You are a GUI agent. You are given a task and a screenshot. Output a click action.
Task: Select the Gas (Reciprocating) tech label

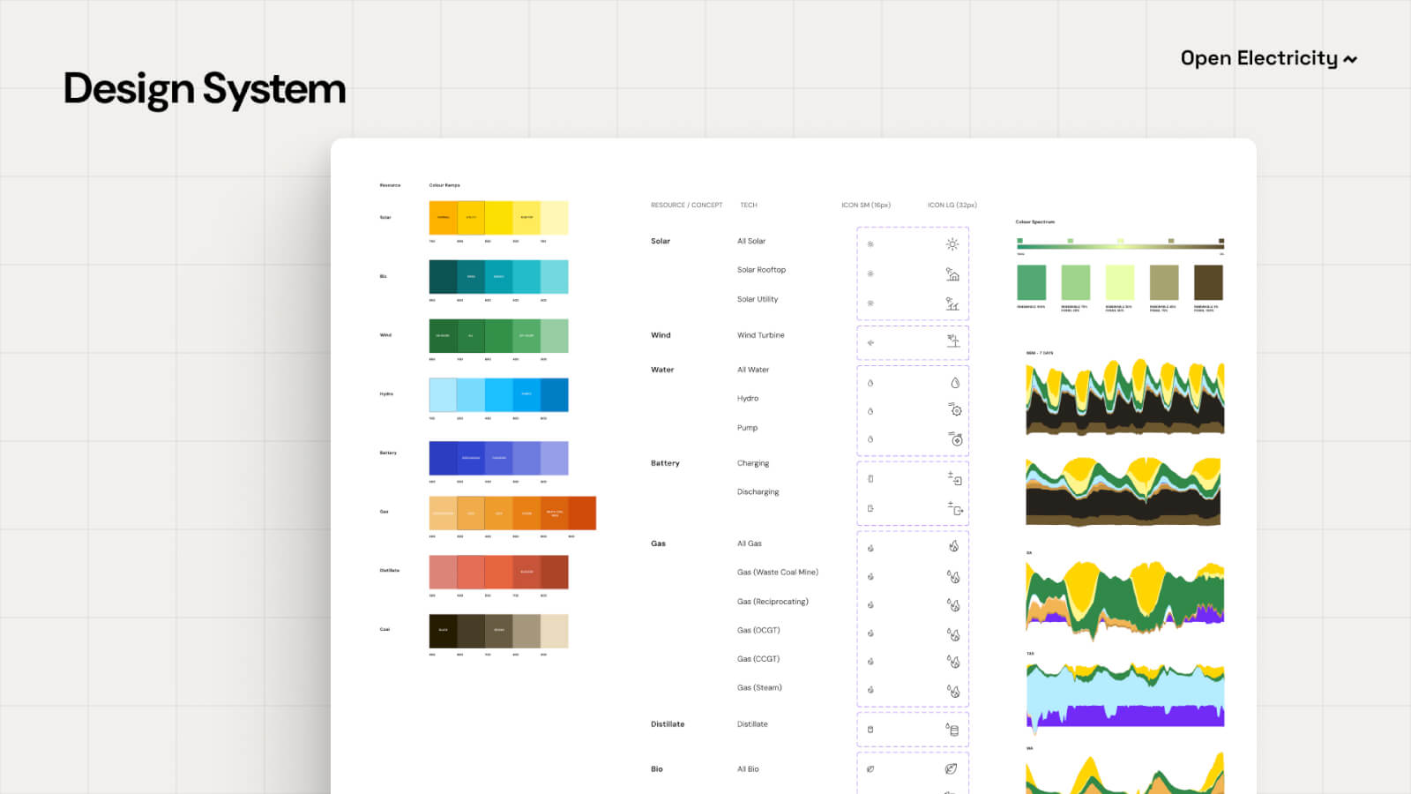click(773, 602)
